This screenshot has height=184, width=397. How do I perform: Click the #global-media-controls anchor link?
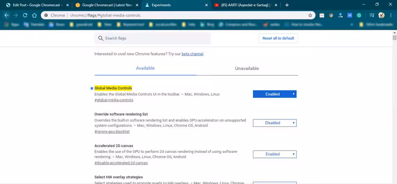click(114, 100)
